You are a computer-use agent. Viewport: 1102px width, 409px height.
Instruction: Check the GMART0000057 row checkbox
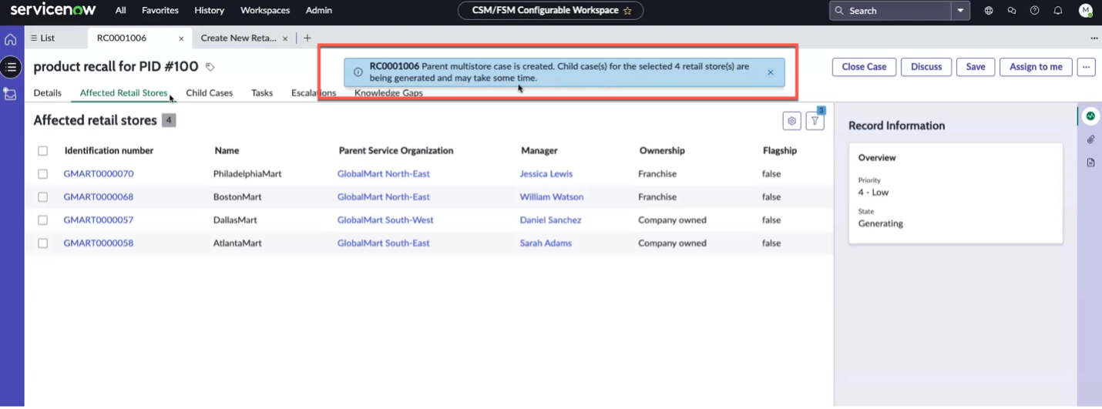pos(43,220)
